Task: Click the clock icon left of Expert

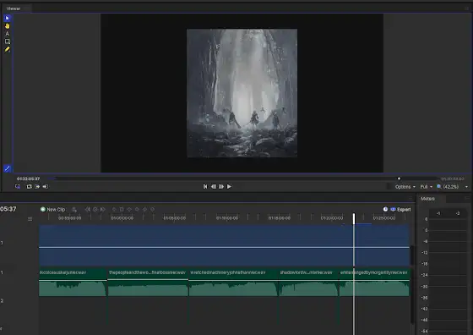Action: tap(385, 209)
